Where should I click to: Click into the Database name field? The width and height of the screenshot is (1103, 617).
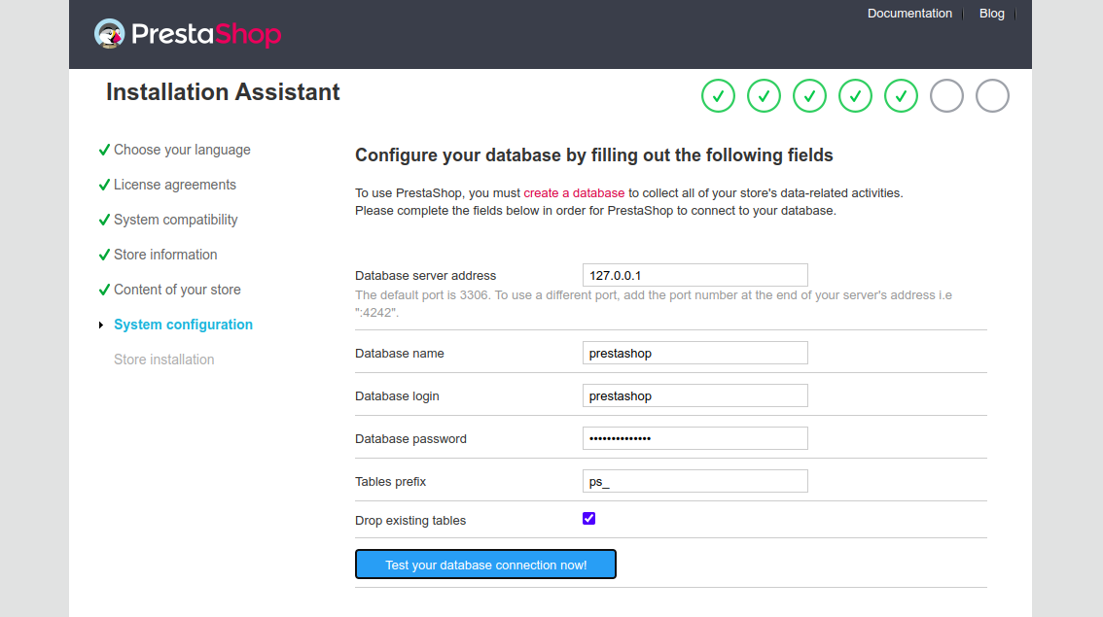pyautogui.click(x=694, y=353)
